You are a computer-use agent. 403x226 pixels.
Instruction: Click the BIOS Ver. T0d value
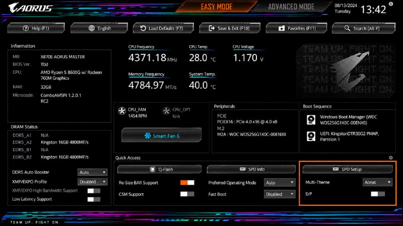[x=44, y=64]
